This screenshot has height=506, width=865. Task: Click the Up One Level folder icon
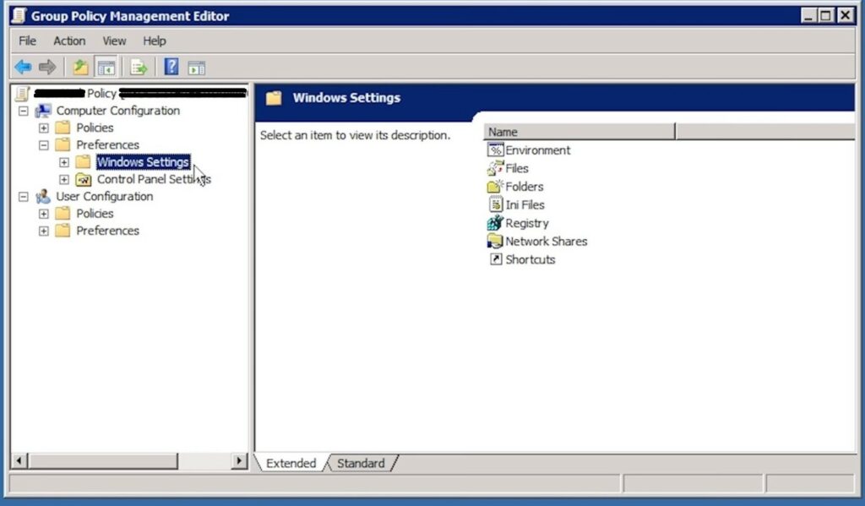pos(80,67)
